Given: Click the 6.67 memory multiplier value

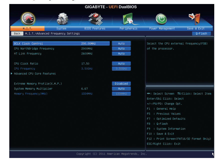Looking at the screenshot, I should 85,89.
